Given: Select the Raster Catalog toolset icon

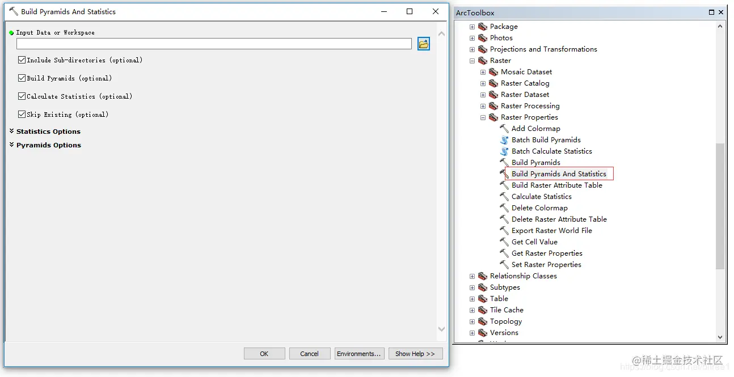Looking at the screenshot, I should (x=493, y=83).
